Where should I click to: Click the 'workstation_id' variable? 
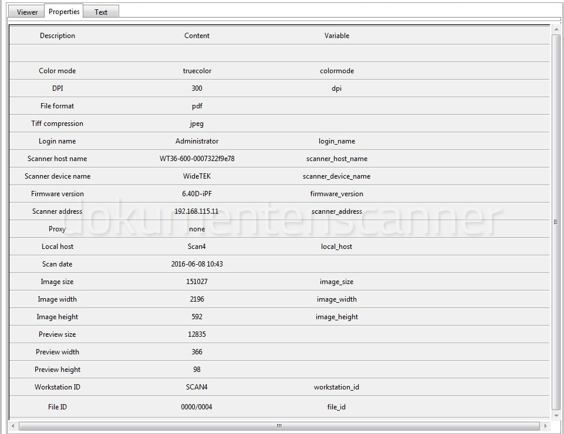(x=337, y=387)
